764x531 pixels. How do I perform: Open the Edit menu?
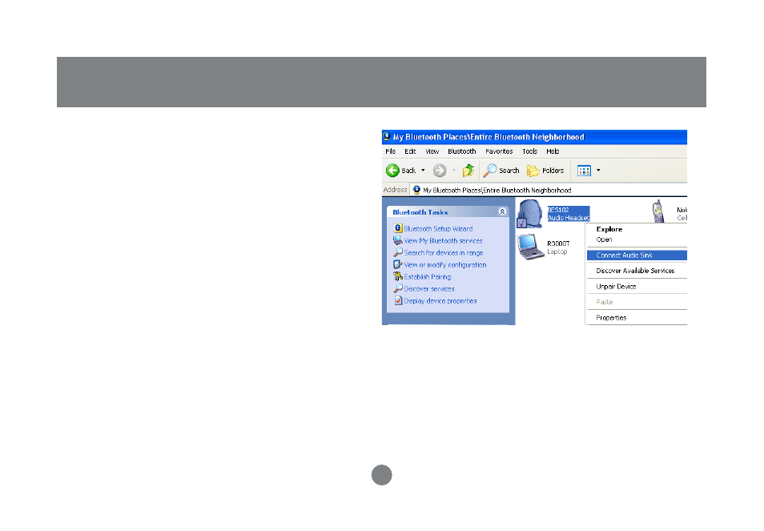tap(410, 151)
